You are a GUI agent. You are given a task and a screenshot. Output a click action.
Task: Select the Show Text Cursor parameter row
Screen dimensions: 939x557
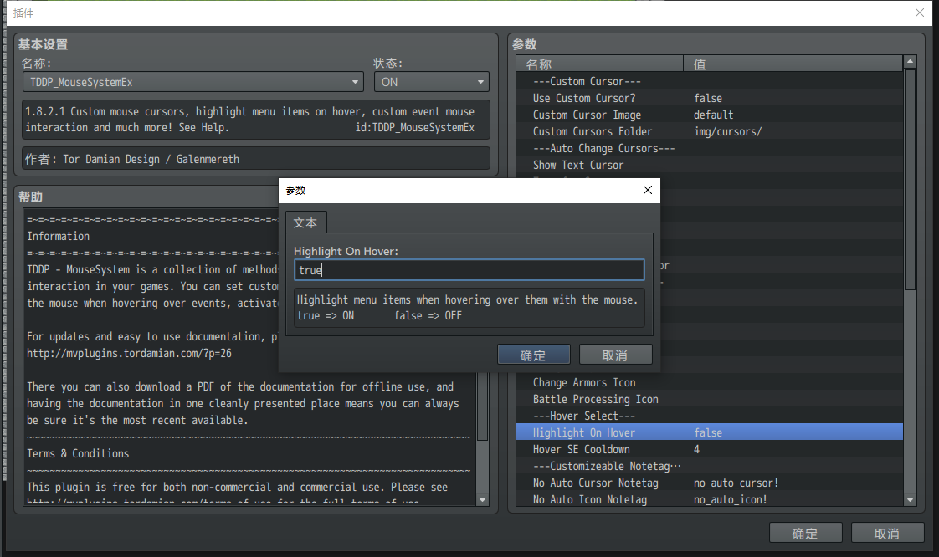(710, 165)
